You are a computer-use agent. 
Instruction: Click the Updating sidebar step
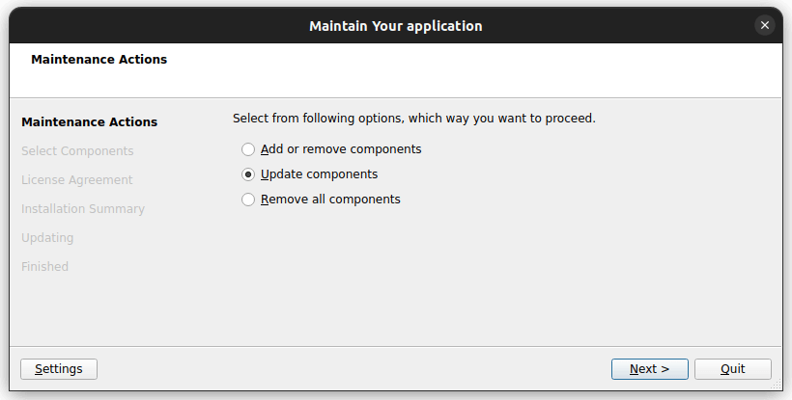pos(47,238)
